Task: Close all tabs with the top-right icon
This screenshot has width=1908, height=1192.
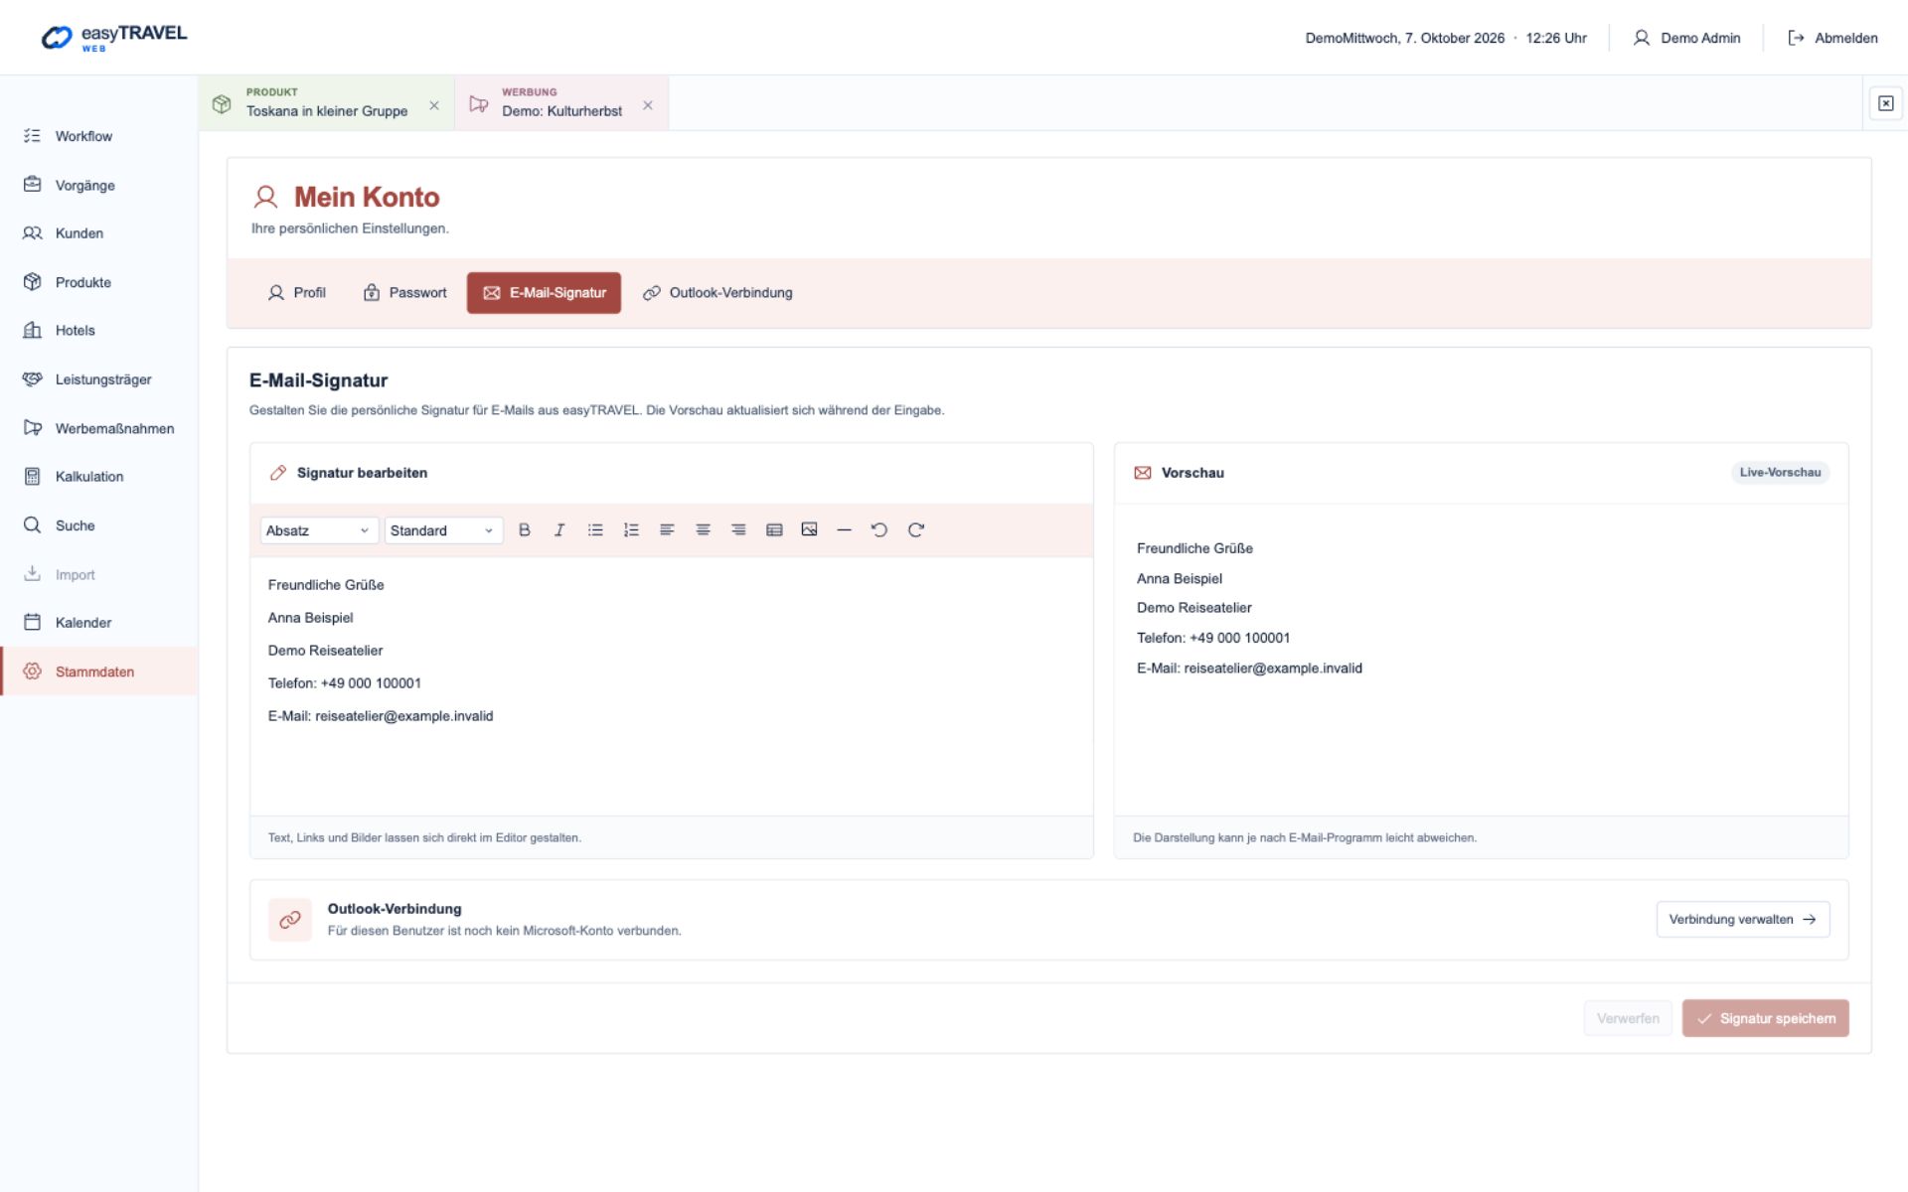Action: click(1885, 103)
